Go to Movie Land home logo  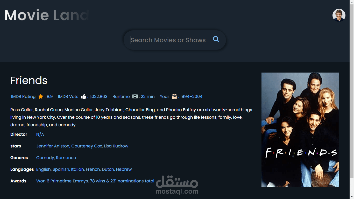click(x=47, y=15)
